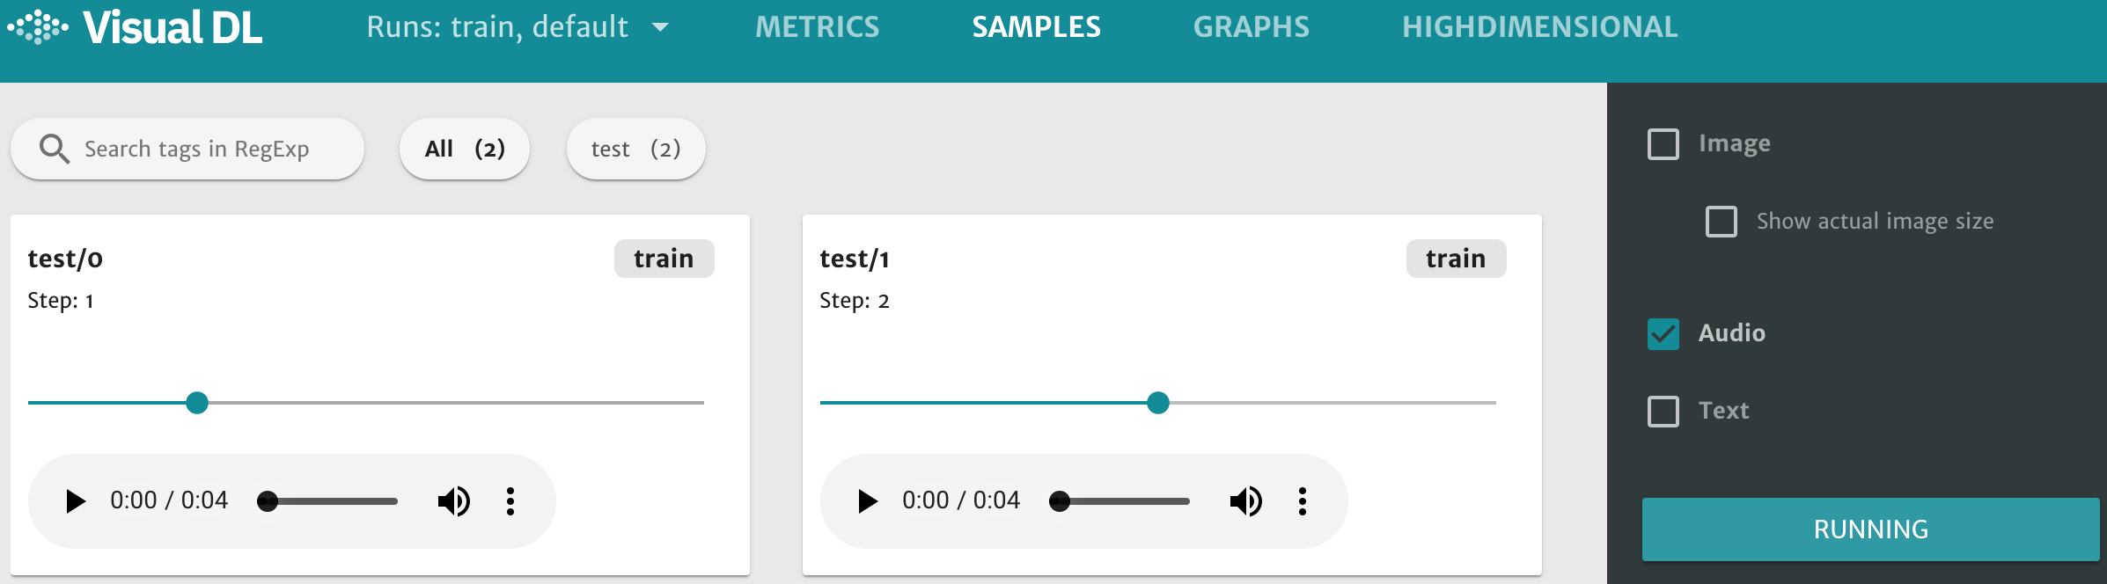Screen dimensions: 2107x584
Task: Open more options for test/0 audio
Action: [x=510, y=501]
